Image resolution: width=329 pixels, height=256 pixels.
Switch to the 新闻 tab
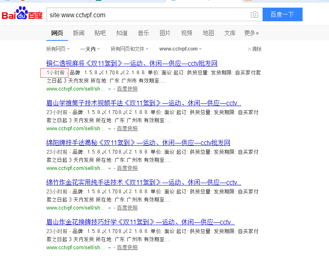[78, 33]
